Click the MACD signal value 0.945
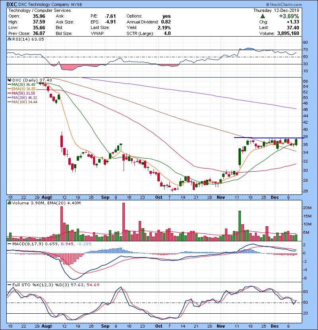Image resolution: width=318 pixels, height=330 pixels. (x=67, y=244)
